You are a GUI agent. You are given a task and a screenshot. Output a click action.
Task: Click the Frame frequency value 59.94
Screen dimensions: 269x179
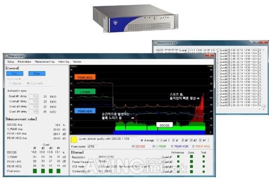point(102,162)
